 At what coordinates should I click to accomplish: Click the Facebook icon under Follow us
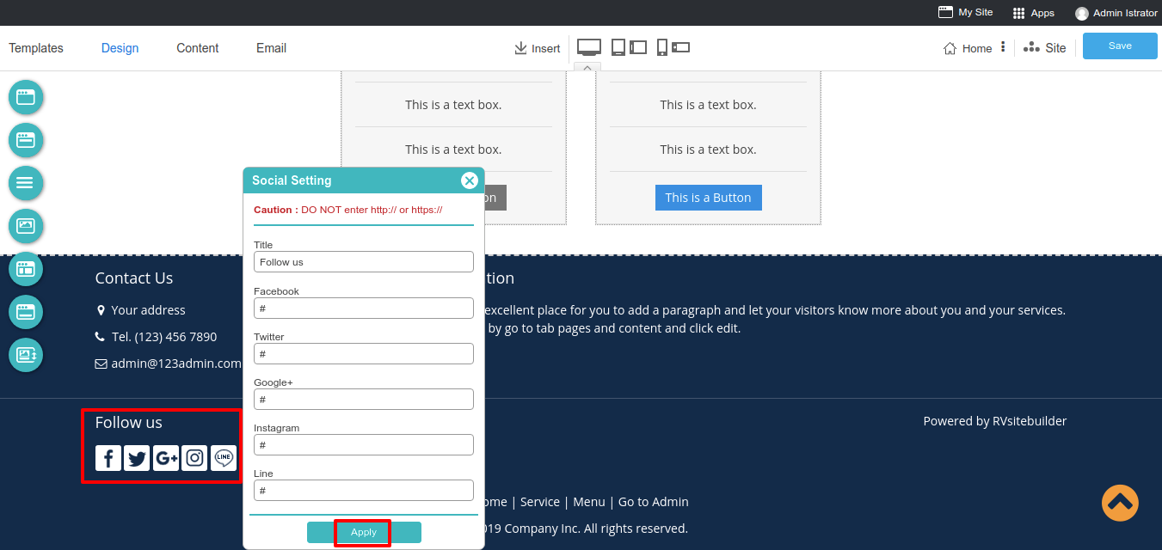pyautogui.click(x=108, y=458)
